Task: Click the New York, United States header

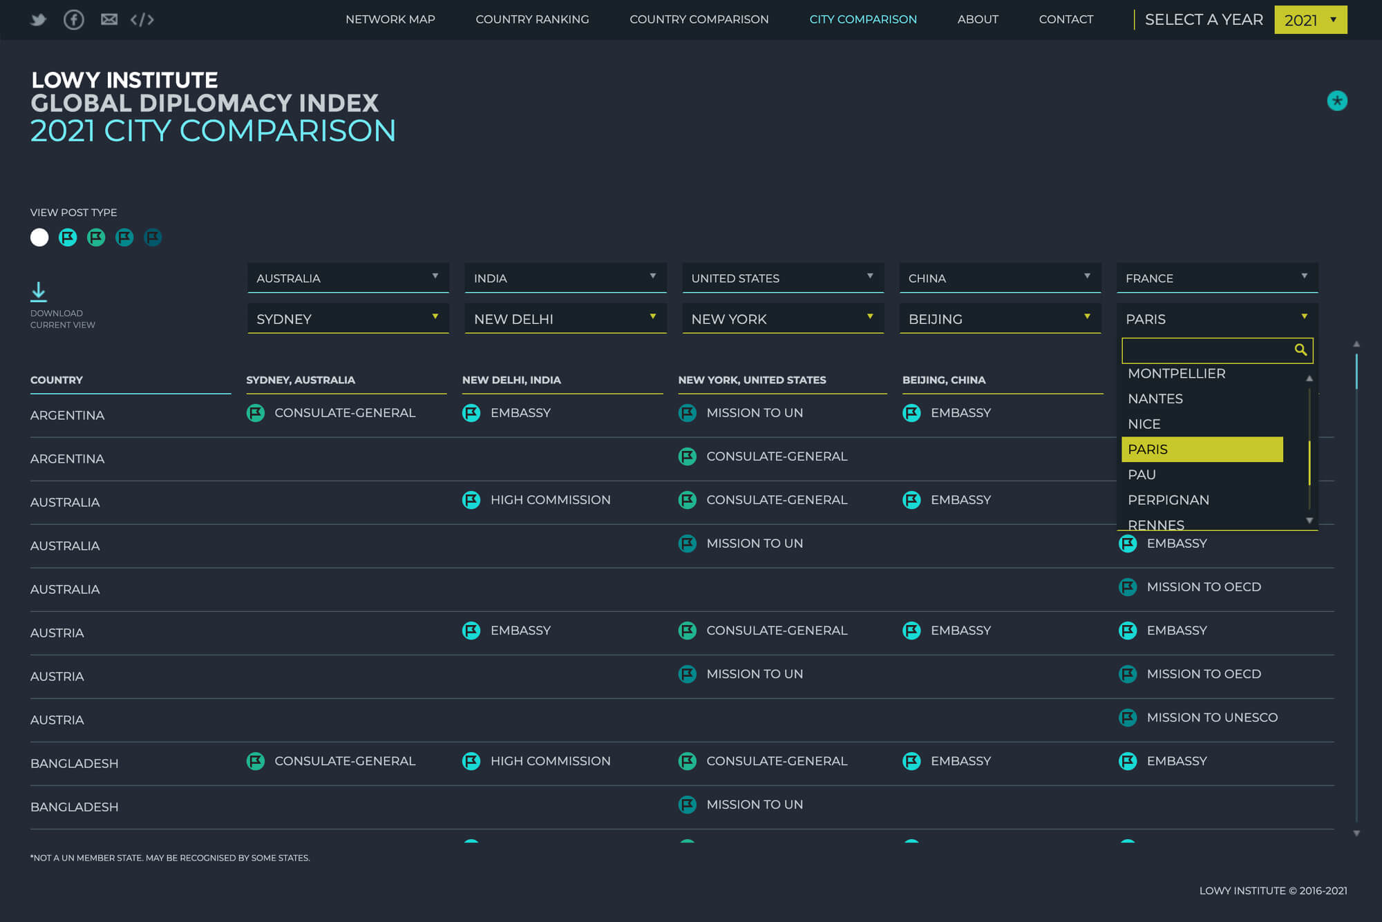Action: 752,380
